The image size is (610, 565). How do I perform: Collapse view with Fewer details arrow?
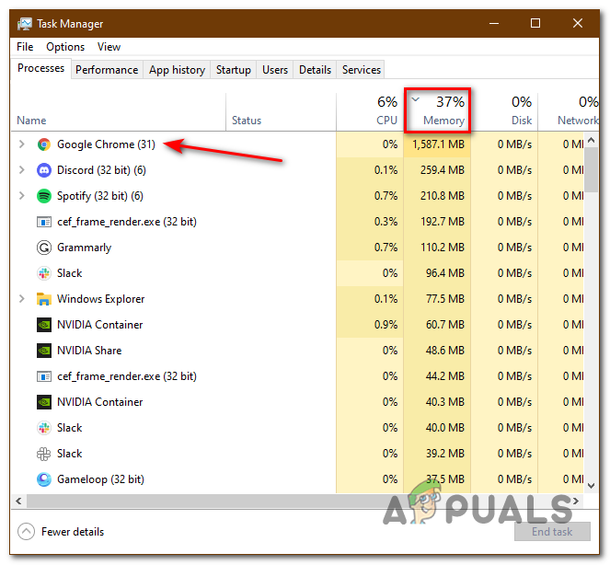(x=26, y=532)
